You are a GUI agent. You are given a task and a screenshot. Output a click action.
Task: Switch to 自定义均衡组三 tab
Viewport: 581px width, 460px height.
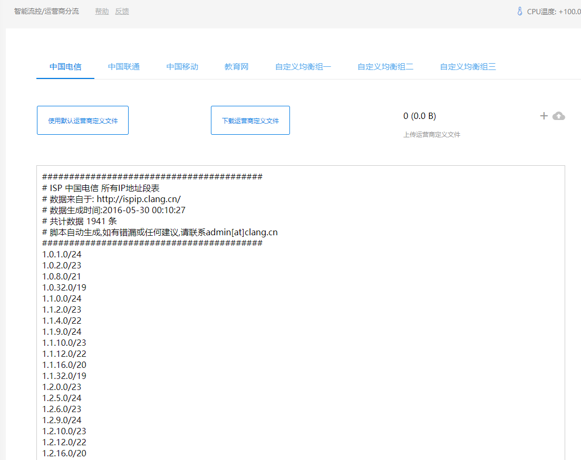click(468, 67)
